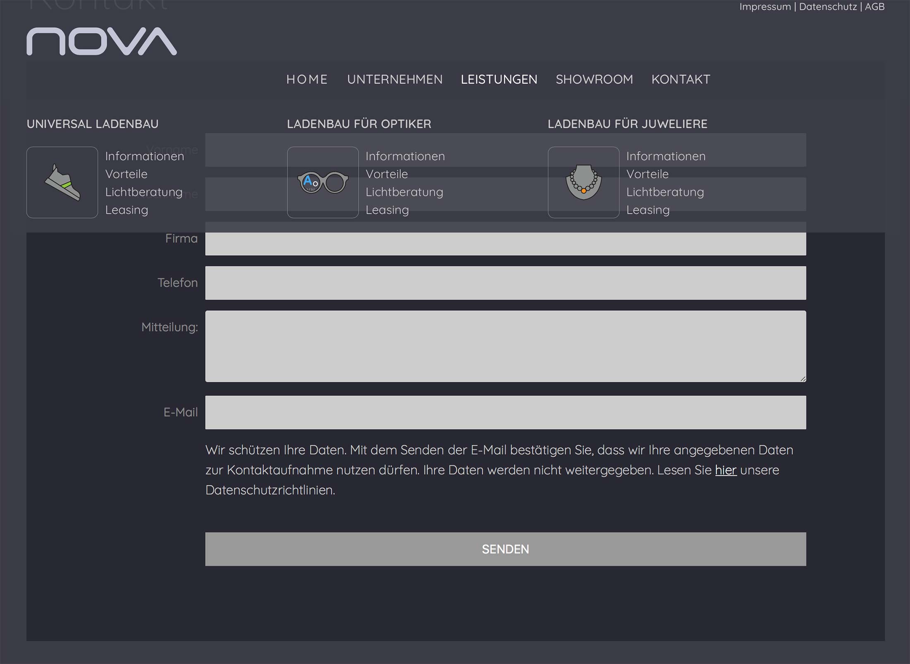This screenshot has height=664, width=910.
Task: Click the E-Mail input field
Action: tap(505, 412)
